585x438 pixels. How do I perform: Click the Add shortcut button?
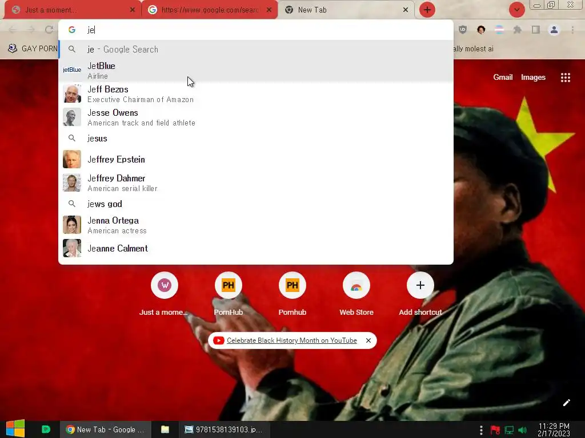pos(420,294)
